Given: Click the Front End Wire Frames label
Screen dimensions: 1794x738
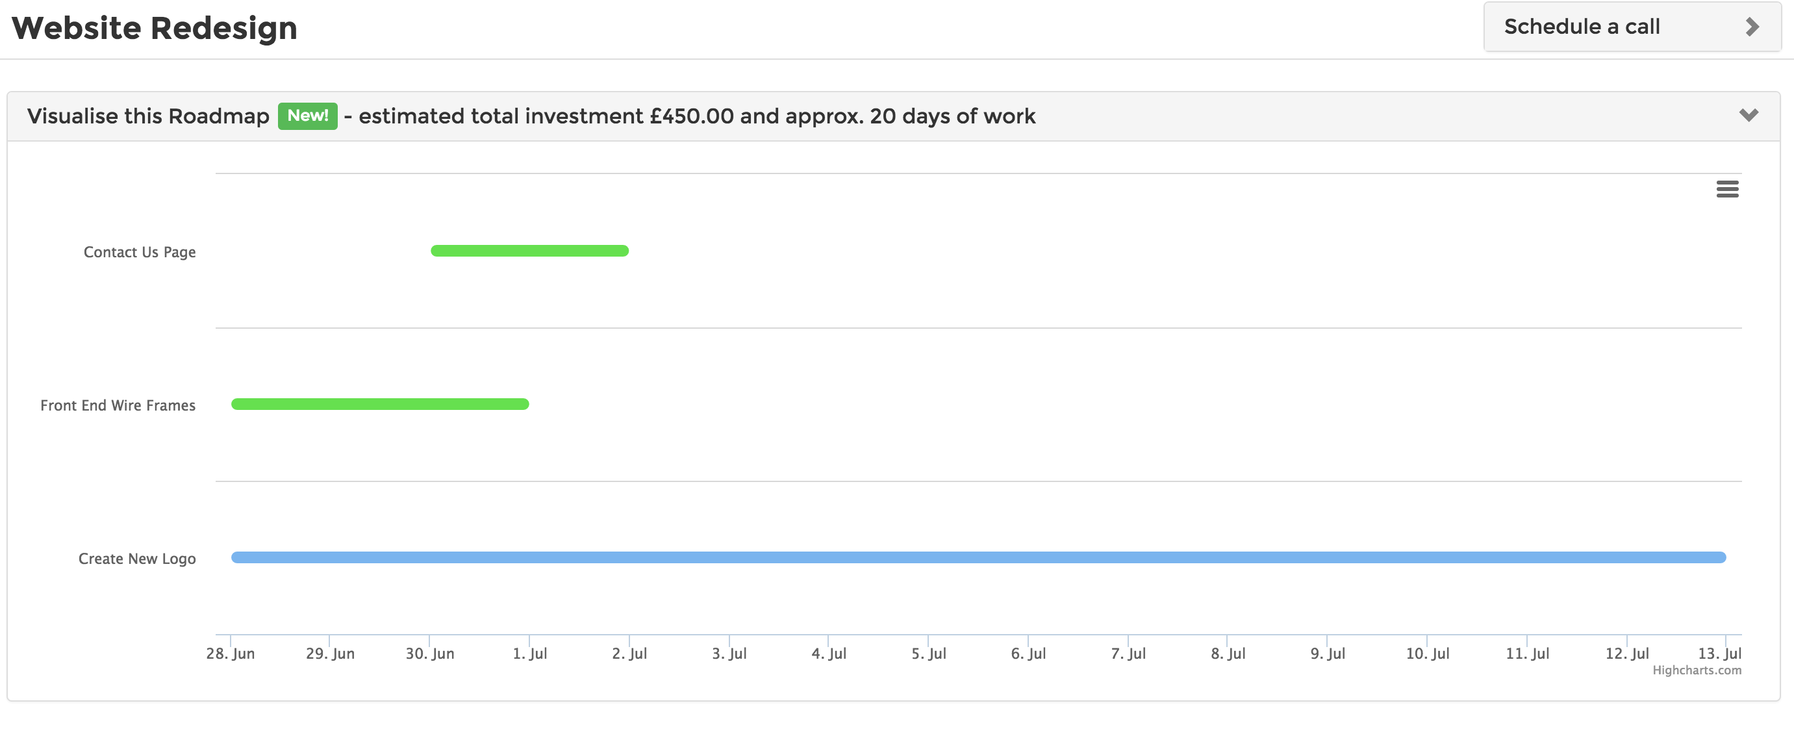Looking at the screenshot, I should coord(118,405).
